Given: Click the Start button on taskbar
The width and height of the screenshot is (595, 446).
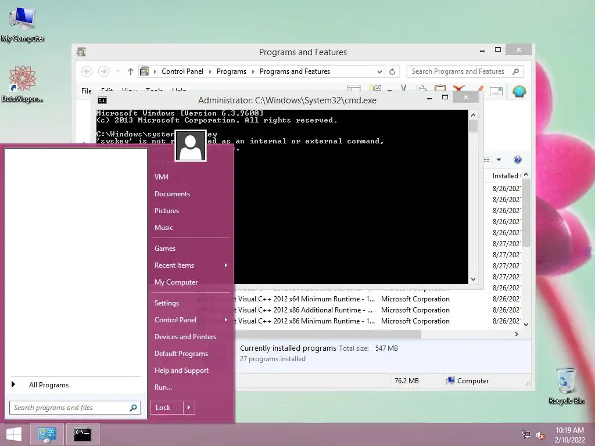Looking at the screenshot, I should pyautogui.click(x=14, y=434).
